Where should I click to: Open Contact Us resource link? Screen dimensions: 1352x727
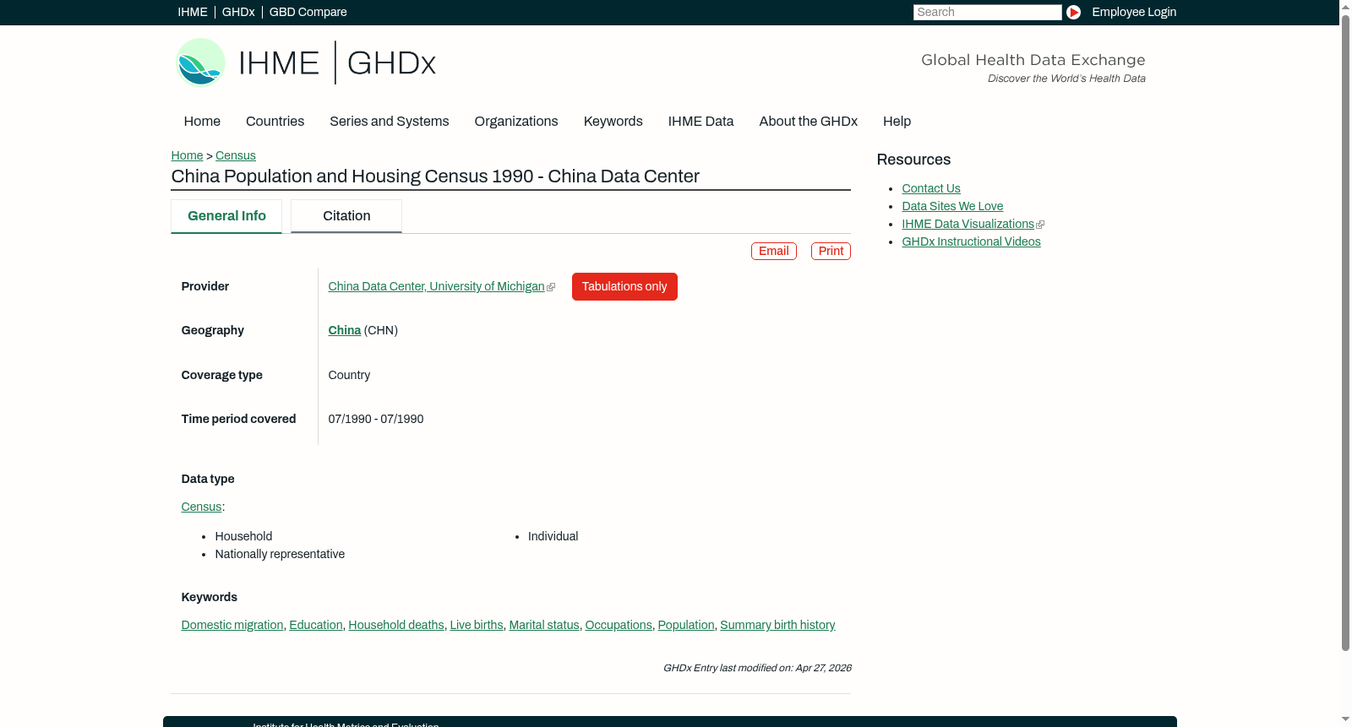[x=931, y=188]
